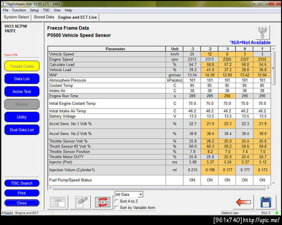Click the list compare icon at bottom left
Screen dimensions: 282x225
click(x=58, y=202)
